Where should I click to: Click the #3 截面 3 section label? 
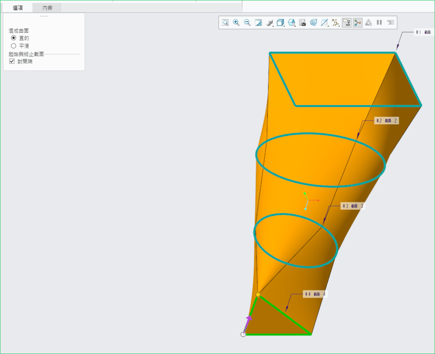click(x=353, y=206)
